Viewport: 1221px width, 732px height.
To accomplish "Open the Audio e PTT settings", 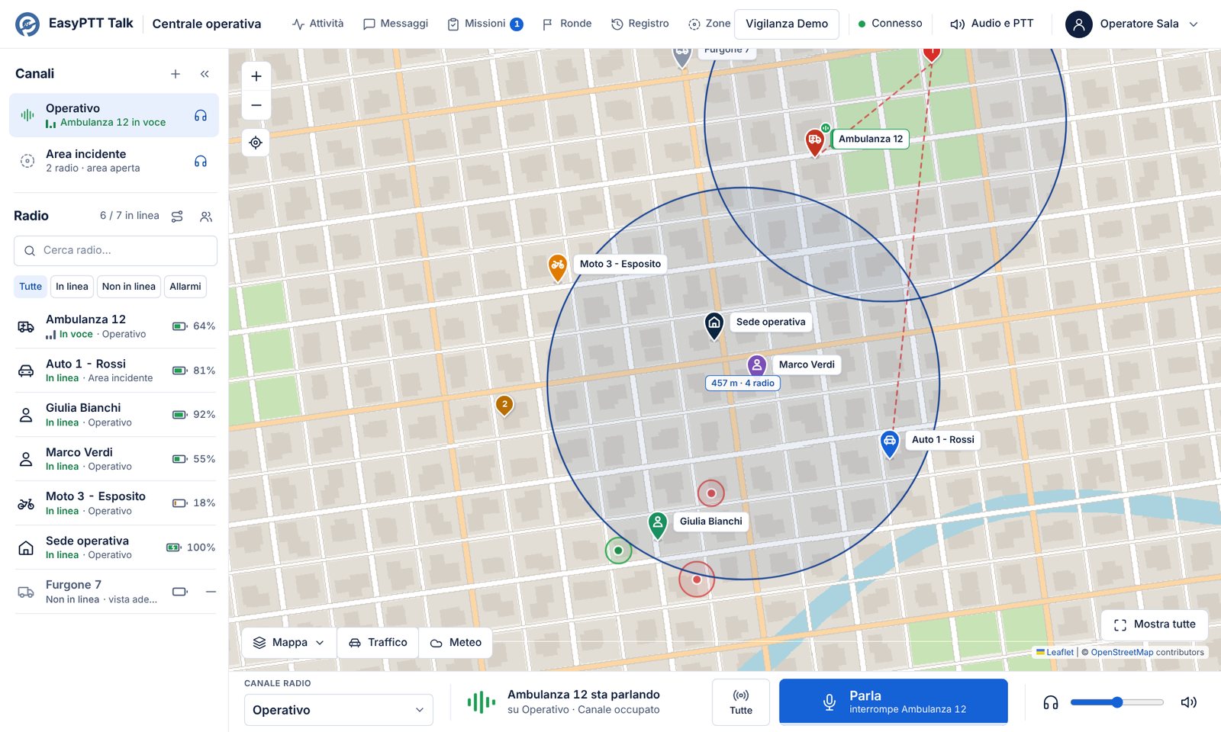I will pyautogui.click(x=991, y=24).
